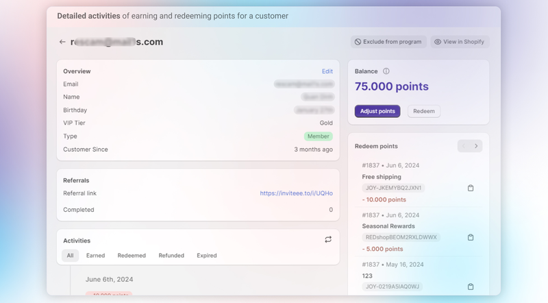Copy the JOY-0219A5IAQ0WJ code
The height and width of the screenshot is (303, 548).
[471, 287]
